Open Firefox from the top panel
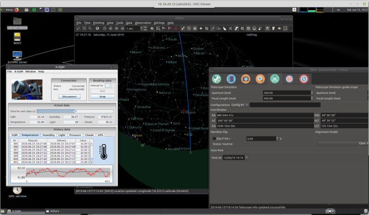369x215 pixels. (17, 10)
